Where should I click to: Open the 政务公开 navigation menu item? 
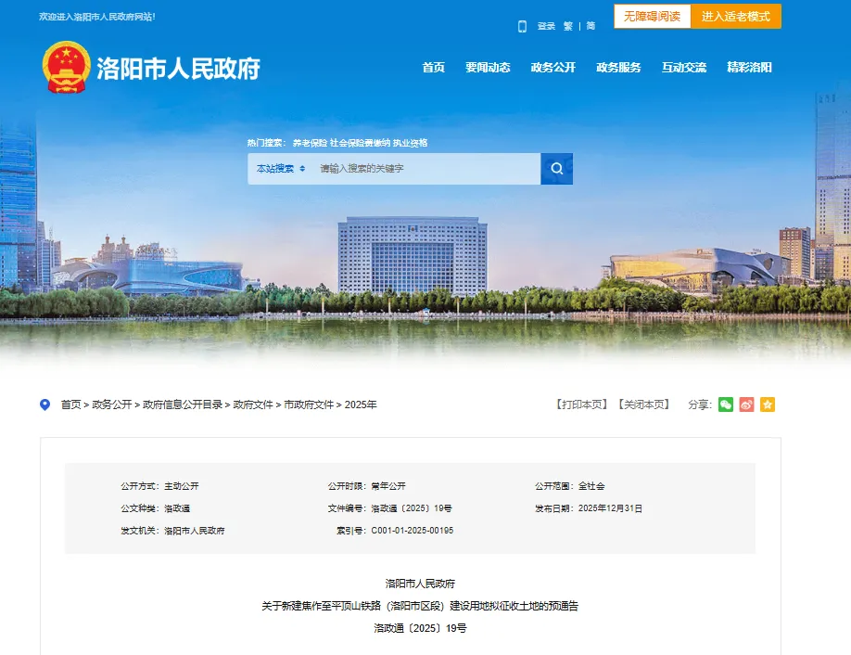553,68
